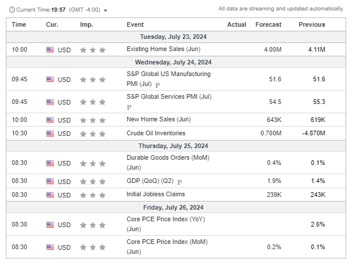Open the GMT -4:00 timezone dropdown arrow
Screen dimensions: 352x266
click(x=106, y=10)
